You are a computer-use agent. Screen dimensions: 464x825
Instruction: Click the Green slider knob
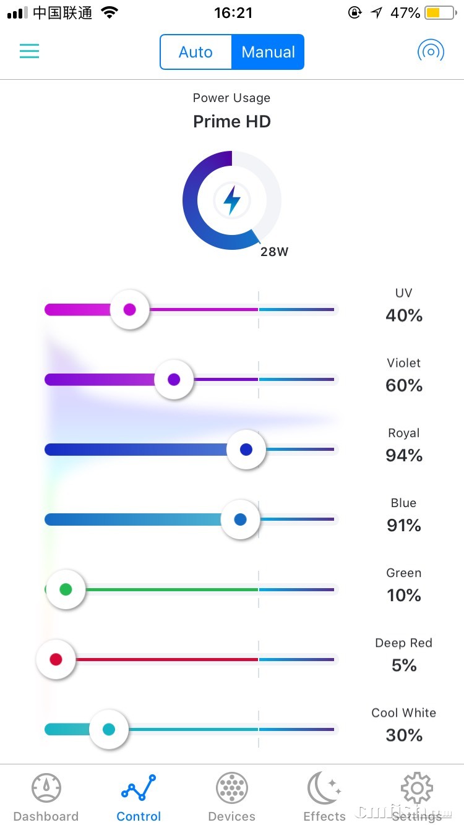pyautogui.click(x=66, y=589)
